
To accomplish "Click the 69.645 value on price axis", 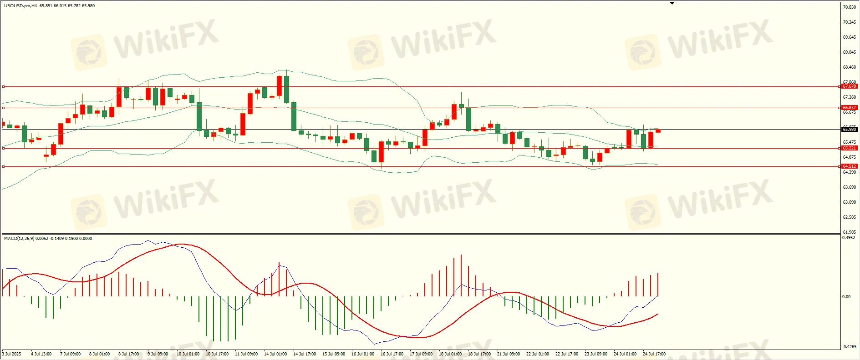I will pos(849,37).
